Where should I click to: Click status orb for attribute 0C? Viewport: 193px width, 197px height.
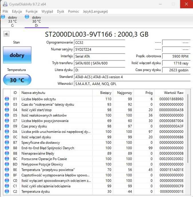pyautogui.click(x=7, y=137)
